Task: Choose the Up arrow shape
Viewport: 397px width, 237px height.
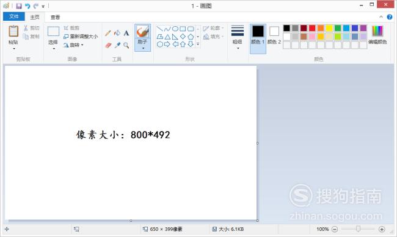Action: (x=183, y=44)
